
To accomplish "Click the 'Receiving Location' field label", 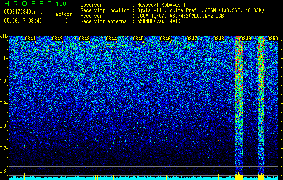I will click(x=105, y=10).
